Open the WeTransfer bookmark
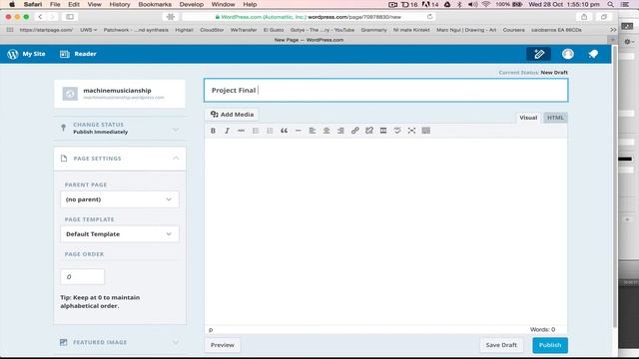The width and height of the screenshot is (639, 359). [x=244, y=30]
